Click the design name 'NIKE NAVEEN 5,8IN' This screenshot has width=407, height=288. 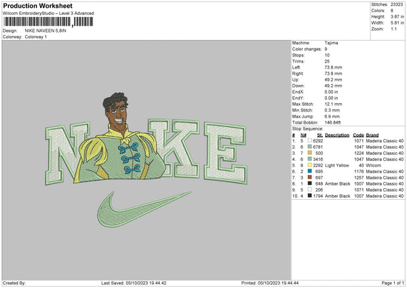45,31
